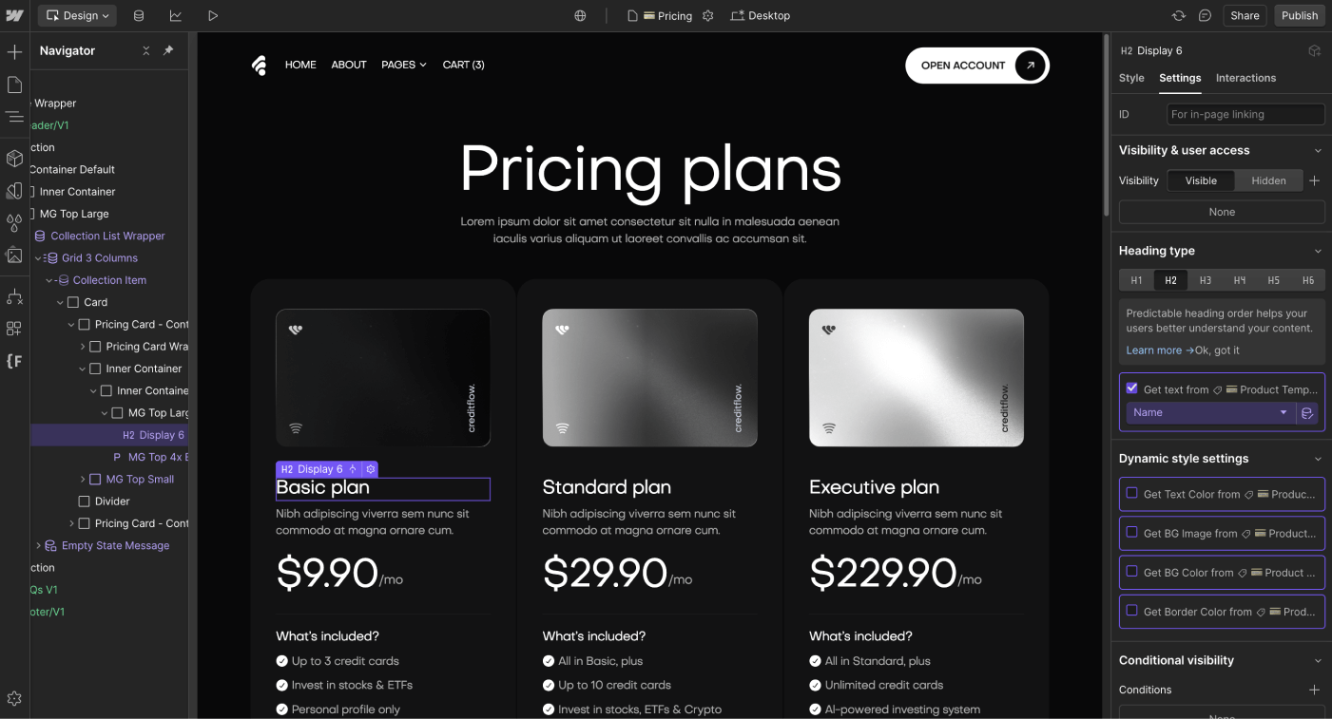Set element visibility to Hidden
This screenshot has height=719, width=1332.
1268,180
